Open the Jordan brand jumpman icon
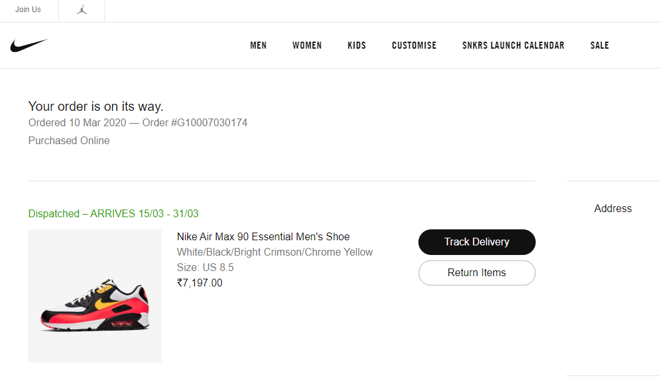Viewport: 660px width, 378px height. pos(82,10)
